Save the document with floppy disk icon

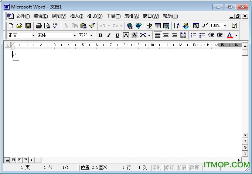coord(28,26)
